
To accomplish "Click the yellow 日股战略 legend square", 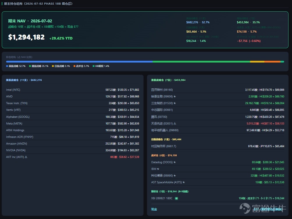I will (x=53, y=66).
